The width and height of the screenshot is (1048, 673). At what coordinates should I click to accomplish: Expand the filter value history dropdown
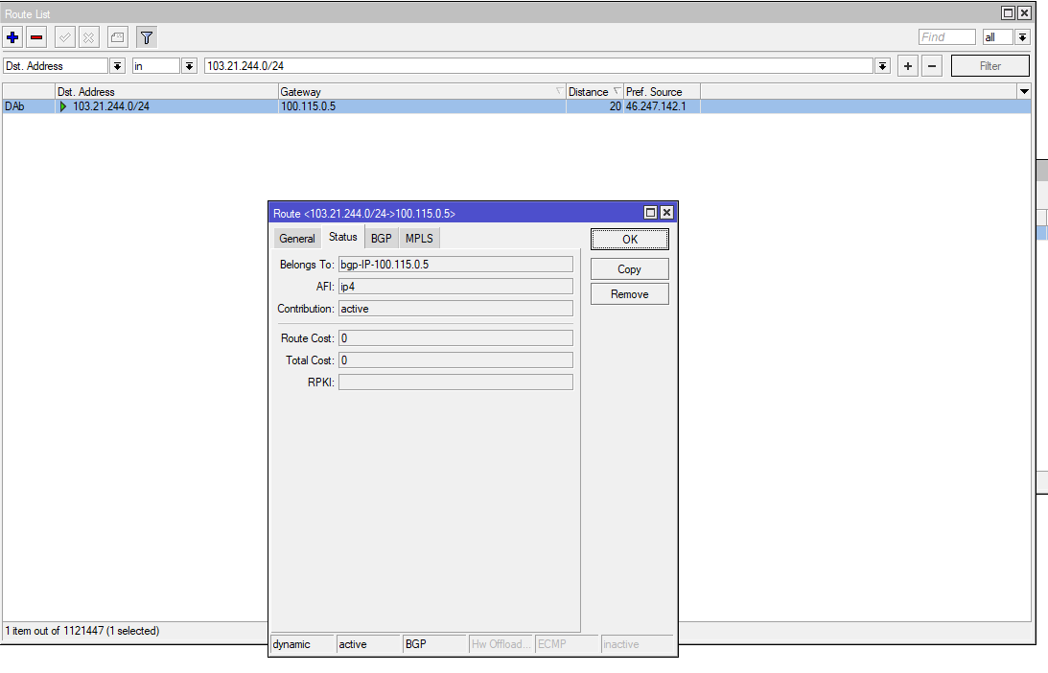point(883,66)
